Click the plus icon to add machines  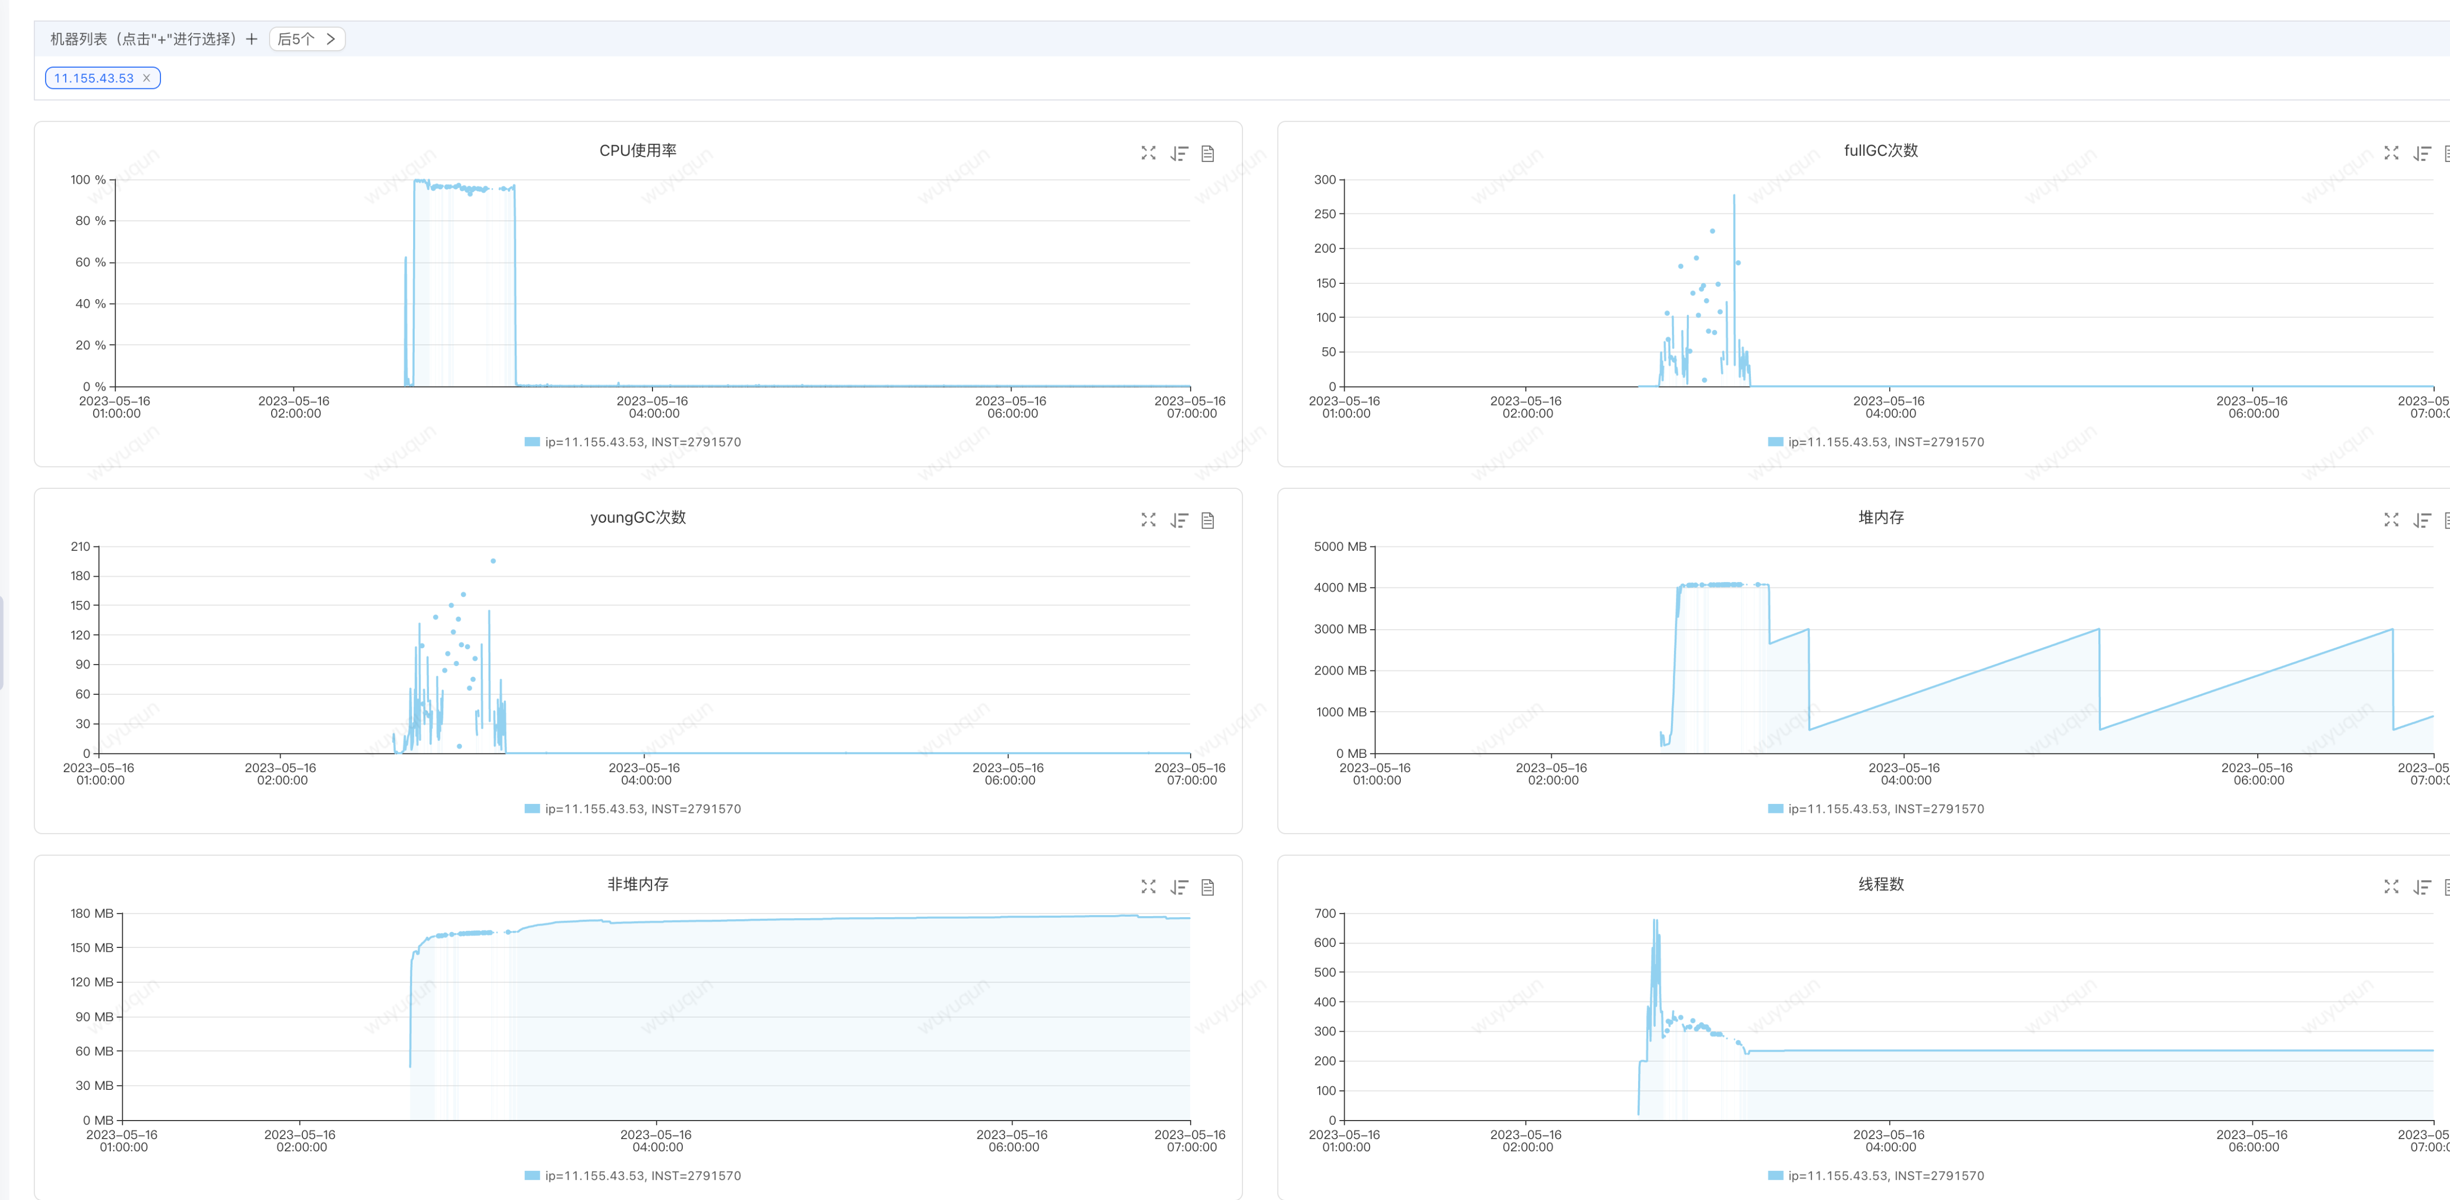tap(251, 39)
